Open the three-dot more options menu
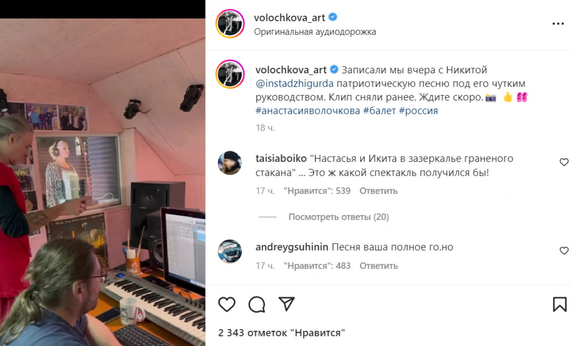This screenshot has height=346, width=571. [558, 23]
